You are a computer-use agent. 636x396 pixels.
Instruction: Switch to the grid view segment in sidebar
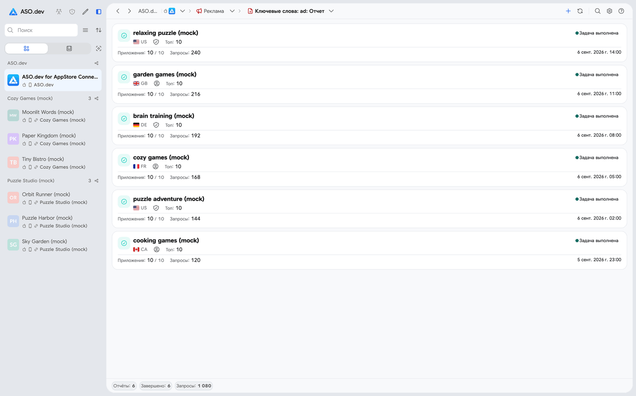[x=26, y=49]
